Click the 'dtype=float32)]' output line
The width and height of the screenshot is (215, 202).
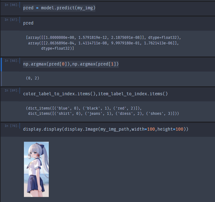click(57, 48)
